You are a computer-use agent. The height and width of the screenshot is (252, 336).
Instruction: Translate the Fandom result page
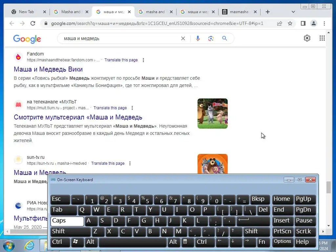click(121, 60)
